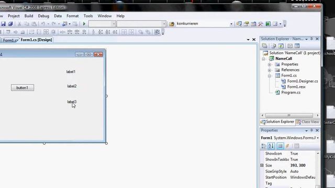
Task: Open the active files list dropdown arrow
Action: pos(248,40)
